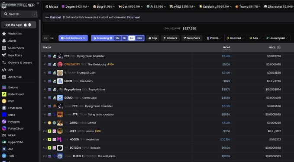Select the BSC chain icon
This screenshot has height=162, width=294.
[x=4, y=101]
